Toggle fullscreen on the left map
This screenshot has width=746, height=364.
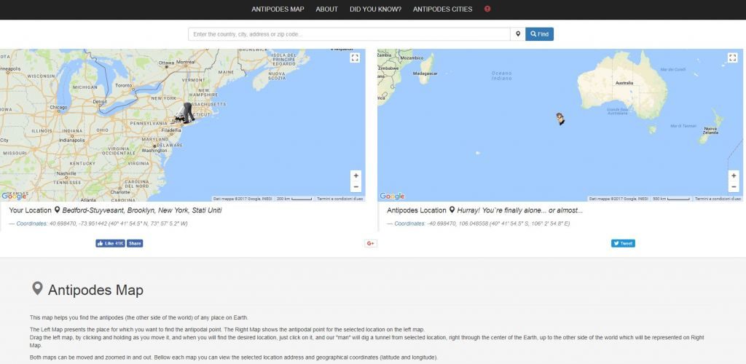tap(355, 58)
